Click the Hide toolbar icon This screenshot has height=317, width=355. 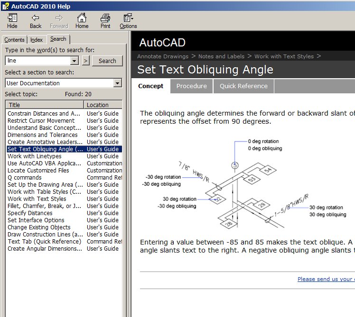(x=12, y=20)
